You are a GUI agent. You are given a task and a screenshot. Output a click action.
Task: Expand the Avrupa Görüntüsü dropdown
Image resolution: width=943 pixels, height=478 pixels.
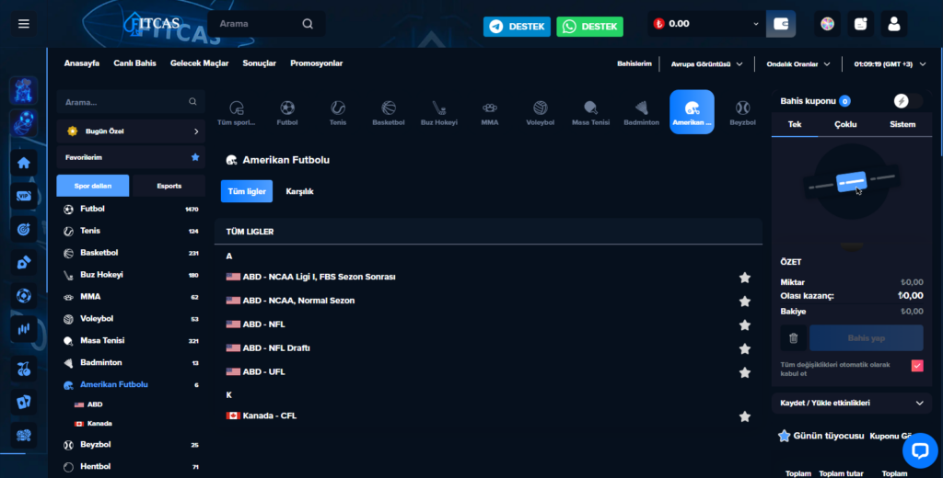tap(706, 63)
